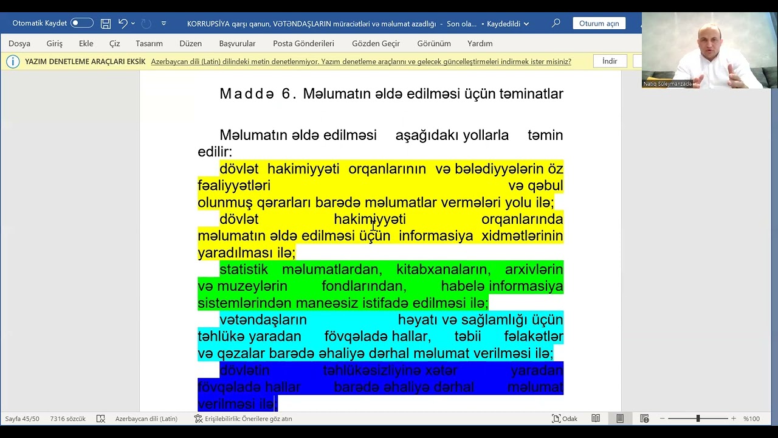This screenshot has height=438, width=778.
Task: Click "yaradılması ilə;" in yellow paragraph
Action: [x=247, y=252]
